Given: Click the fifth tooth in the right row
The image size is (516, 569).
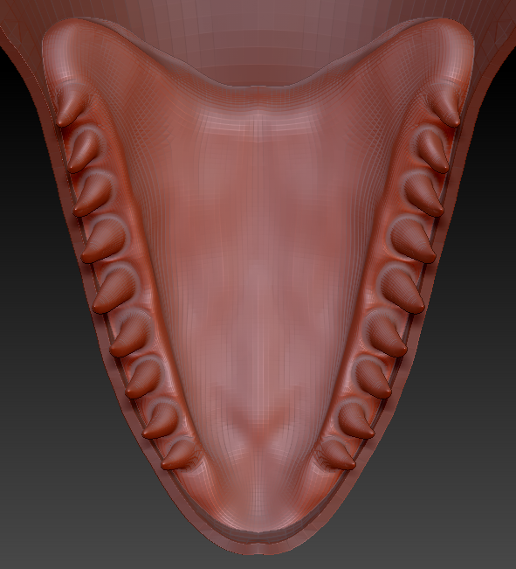Looking at the screenshot, I should (402, 291).
